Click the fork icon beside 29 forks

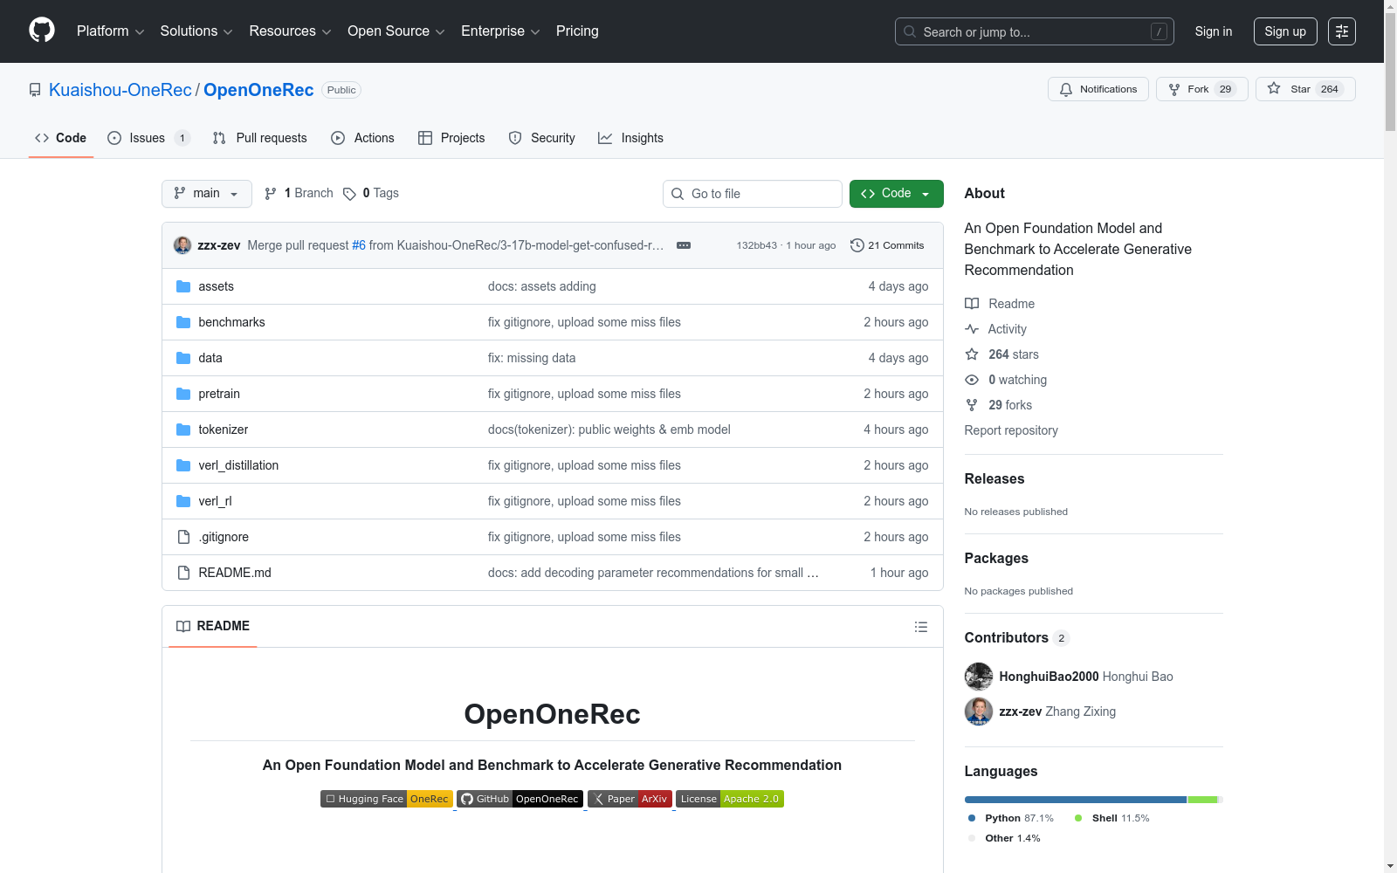tap(972, 405)
